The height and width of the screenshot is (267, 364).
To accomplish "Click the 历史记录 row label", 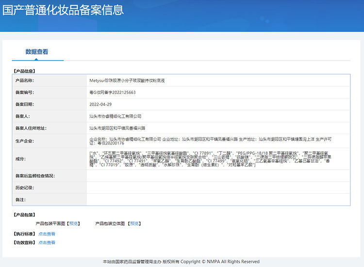I will tap(25, 188).
